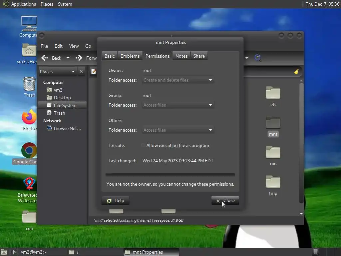Open the Computer desktop icon
Screen dimensions: 341x256
pyautogui.click(x=29, y=24)
